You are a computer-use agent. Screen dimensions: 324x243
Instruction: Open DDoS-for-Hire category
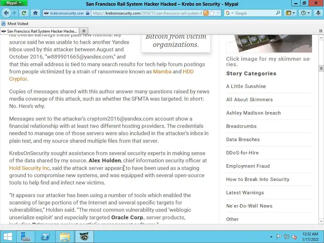pyautogui.click(x=242, y=153)
